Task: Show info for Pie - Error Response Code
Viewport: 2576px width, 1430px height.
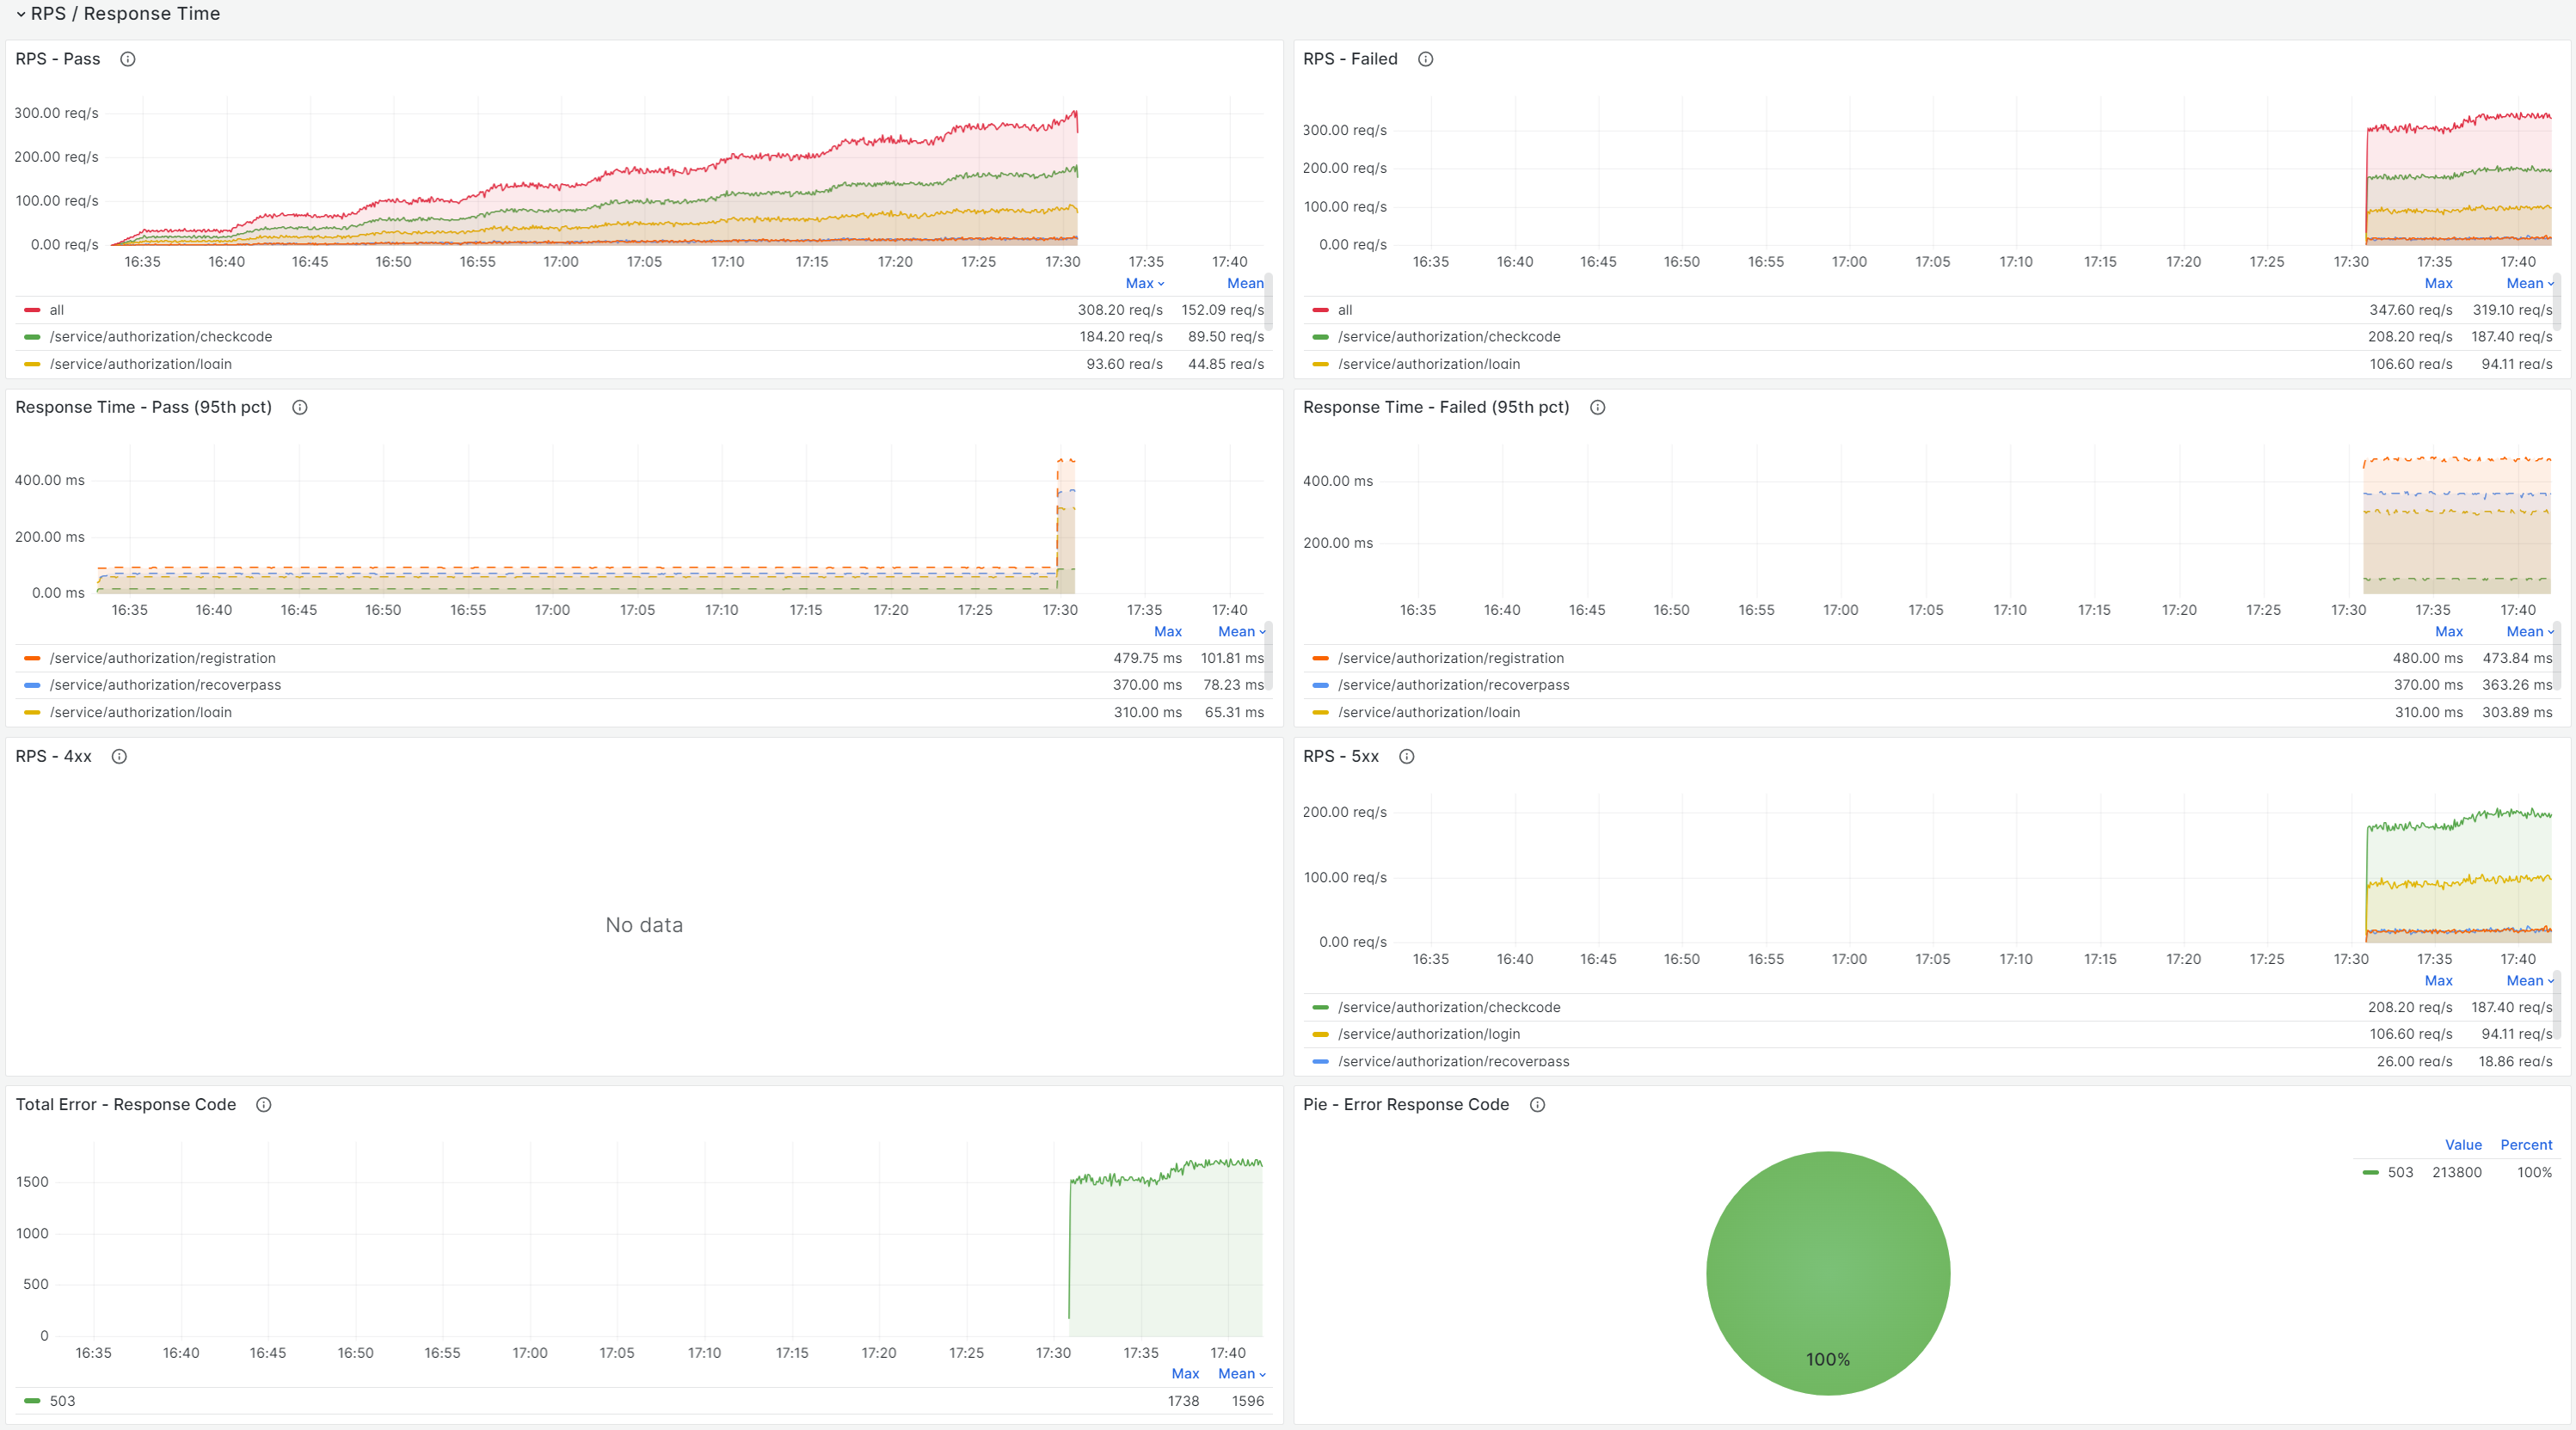Action: pos(1538,1104)
